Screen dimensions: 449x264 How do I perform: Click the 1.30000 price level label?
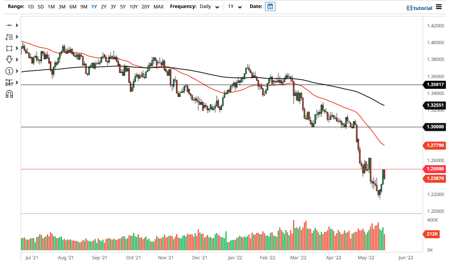(x=434, y=127)
